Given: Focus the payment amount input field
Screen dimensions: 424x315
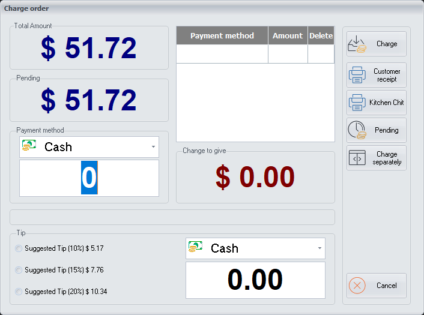Looking at the screenshot, I should pyautogui.click(x=89, y=178).
